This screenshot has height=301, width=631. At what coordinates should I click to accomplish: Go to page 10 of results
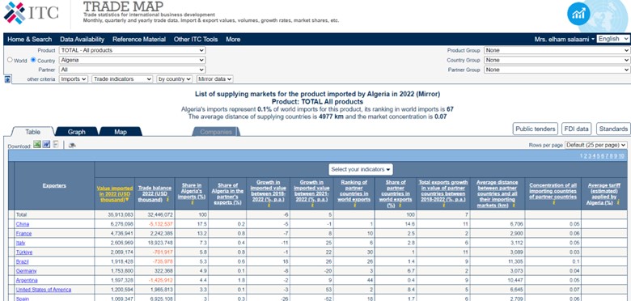[621, 156]
